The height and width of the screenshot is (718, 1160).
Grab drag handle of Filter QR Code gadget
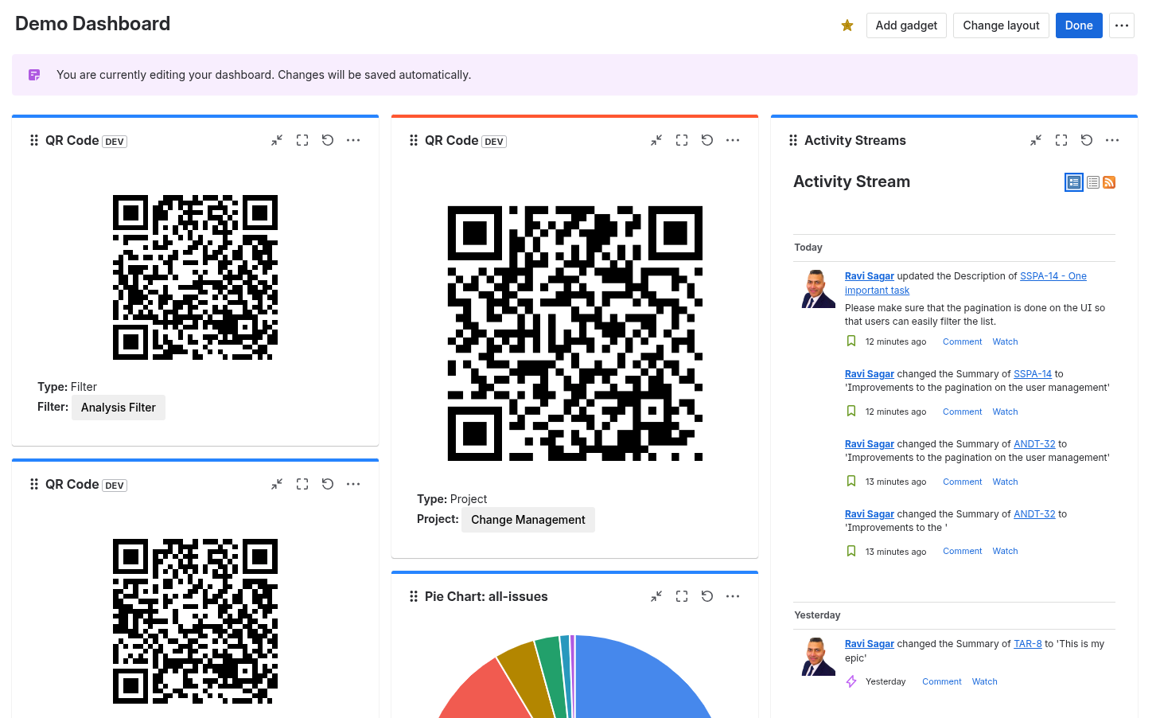tap(34, 140)
